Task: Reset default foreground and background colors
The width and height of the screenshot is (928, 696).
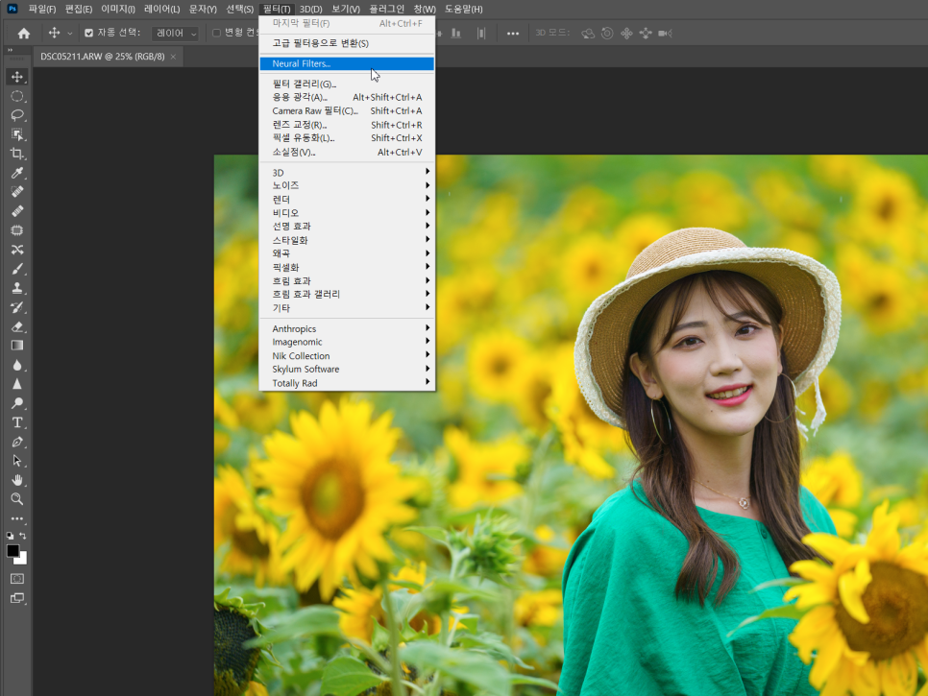Action: pyautogui.click(x=10, y=536)
